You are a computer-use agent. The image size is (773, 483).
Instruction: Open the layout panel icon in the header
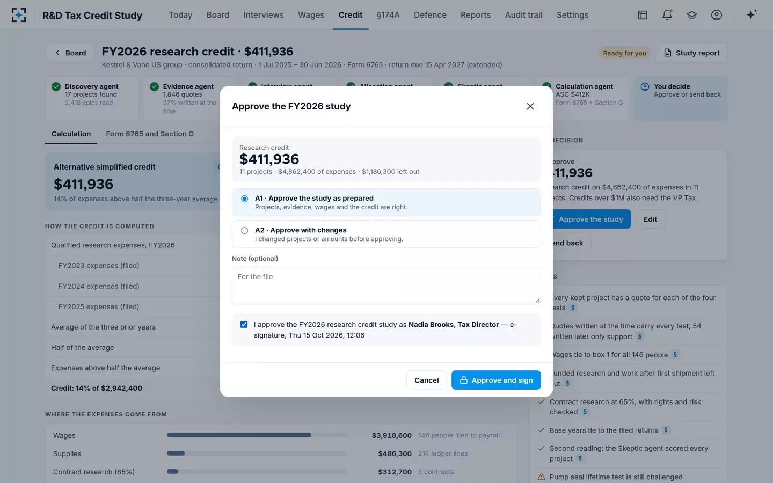coord(643,15)
